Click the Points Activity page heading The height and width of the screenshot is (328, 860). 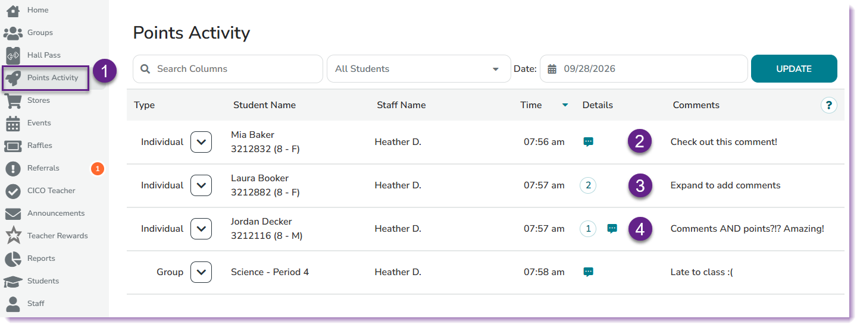coord(192,33)
